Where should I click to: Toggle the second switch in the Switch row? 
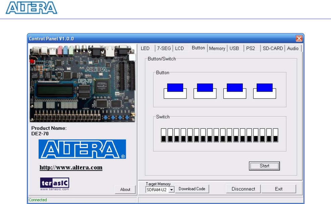170,135
